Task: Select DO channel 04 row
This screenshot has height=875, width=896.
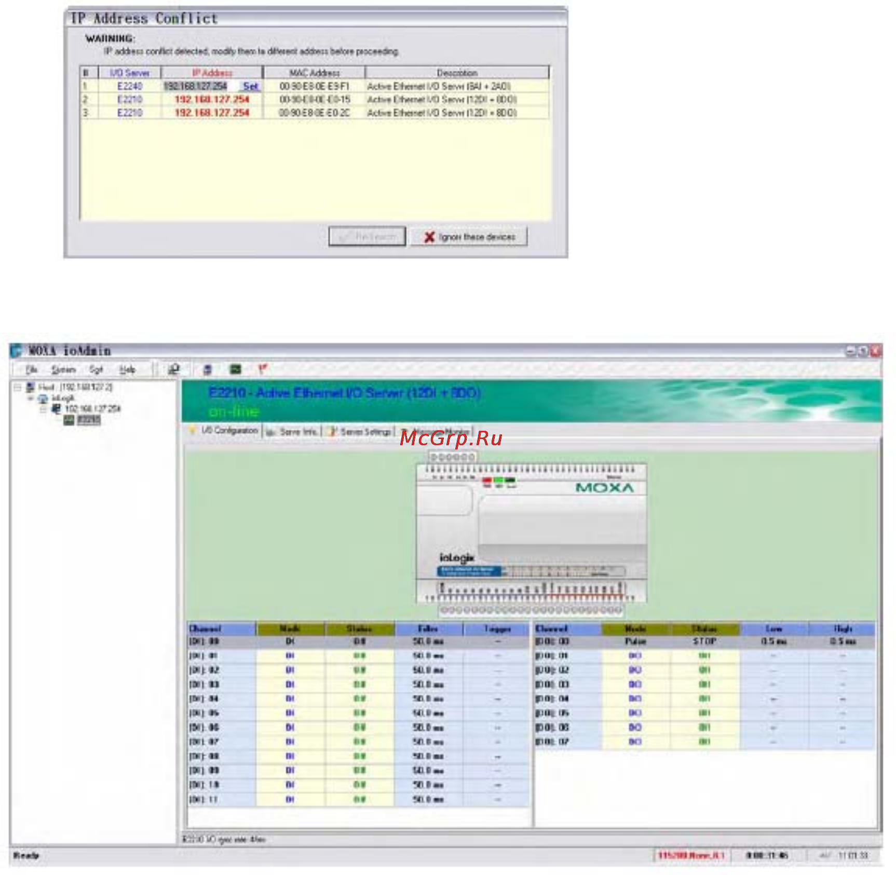Action: [705, 699]
